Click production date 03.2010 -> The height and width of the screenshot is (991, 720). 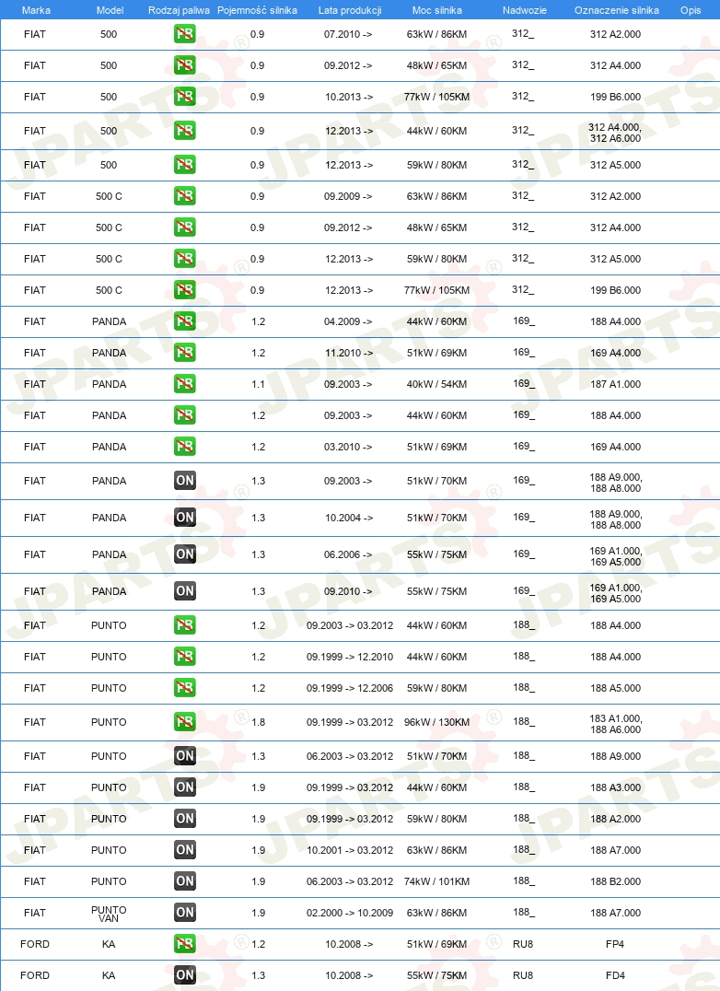click(348, 446)
